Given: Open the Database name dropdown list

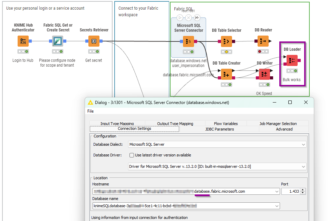Looking at the screenshot, I should 277,206.
